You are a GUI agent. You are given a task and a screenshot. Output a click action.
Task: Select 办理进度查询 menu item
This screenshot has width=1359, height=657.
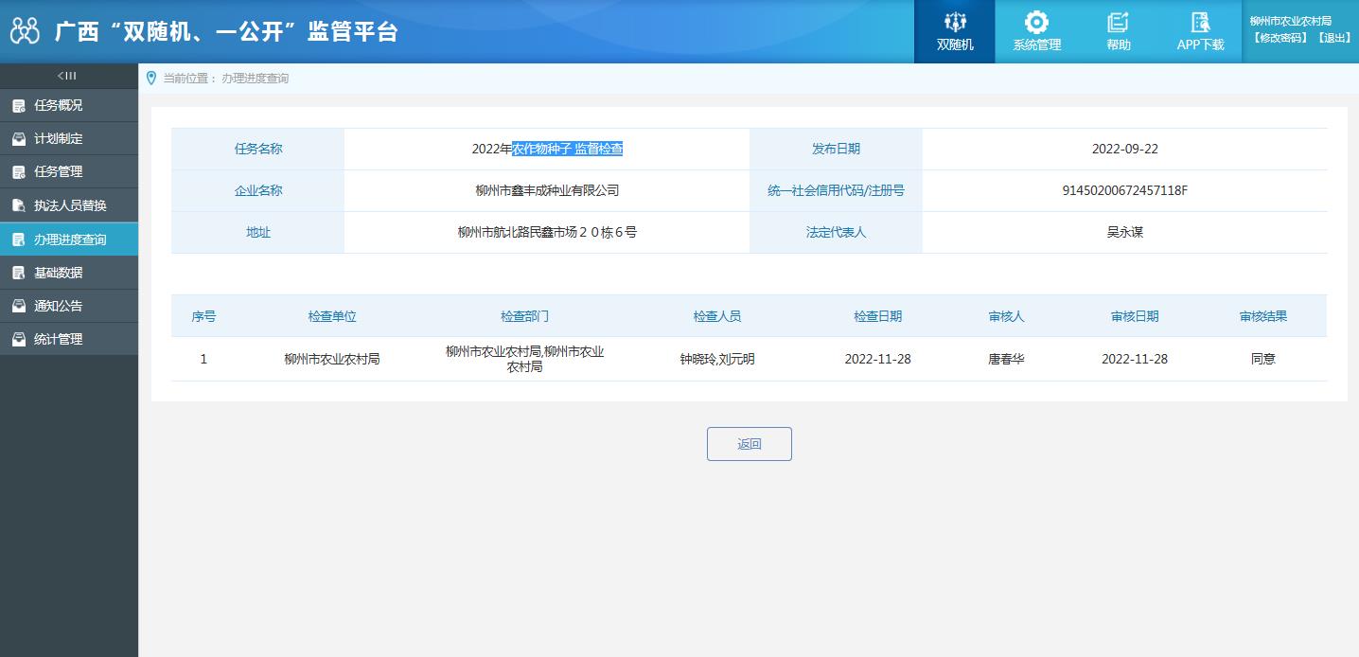click(x=69, y=239)
